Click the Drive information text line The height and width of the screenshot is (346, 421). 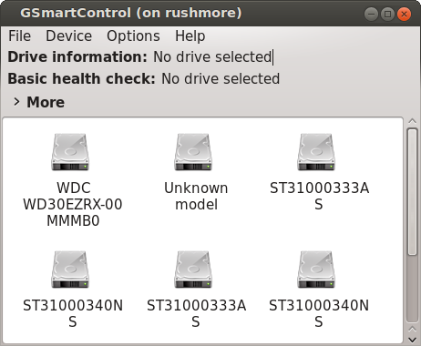(140, 57)
